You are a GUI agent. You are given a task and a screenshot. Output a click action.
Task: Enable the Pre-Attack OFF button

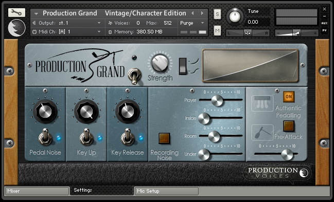(x=289, y=126)
